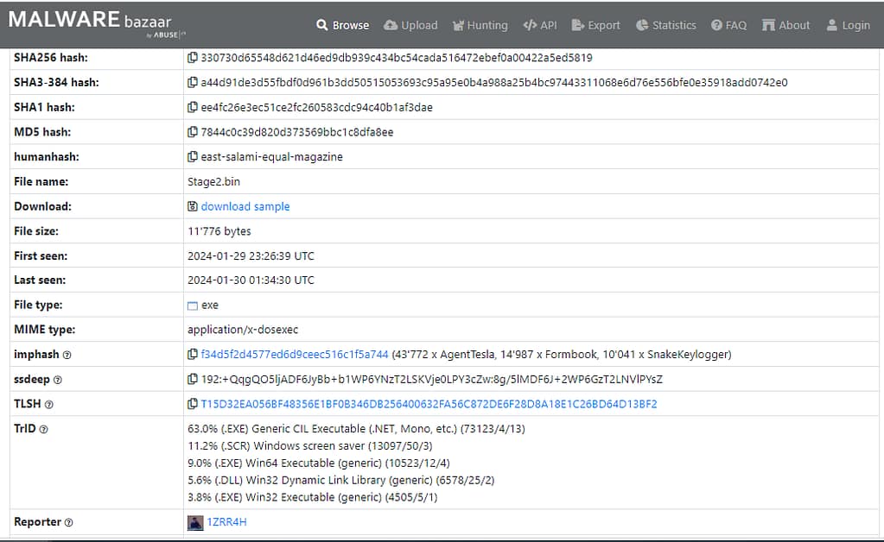Click the Reporter help question icon
Image resolution: width=884 pixels, height=542 pixels.
69,522
